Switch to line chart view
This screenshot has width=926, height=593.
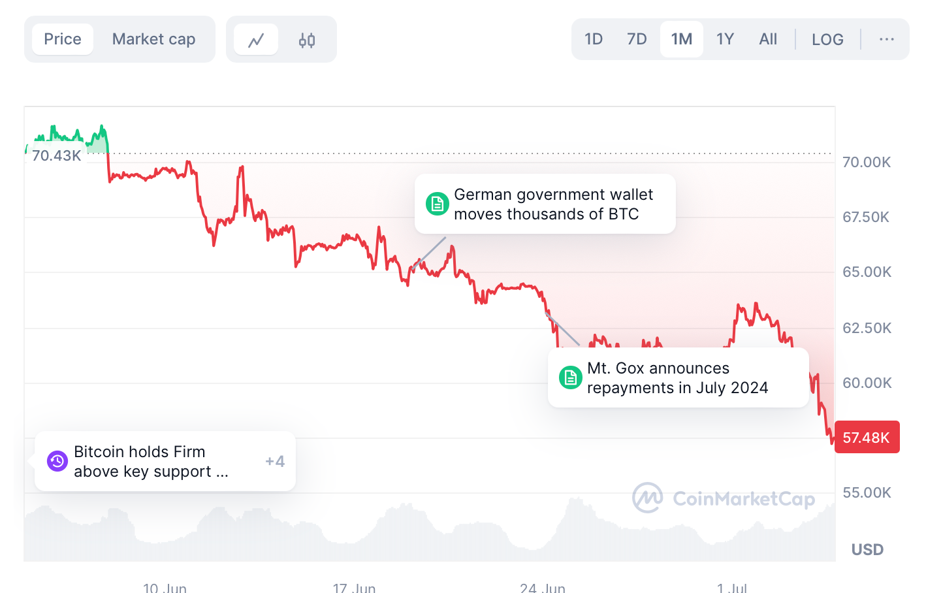tap(256, 40)
